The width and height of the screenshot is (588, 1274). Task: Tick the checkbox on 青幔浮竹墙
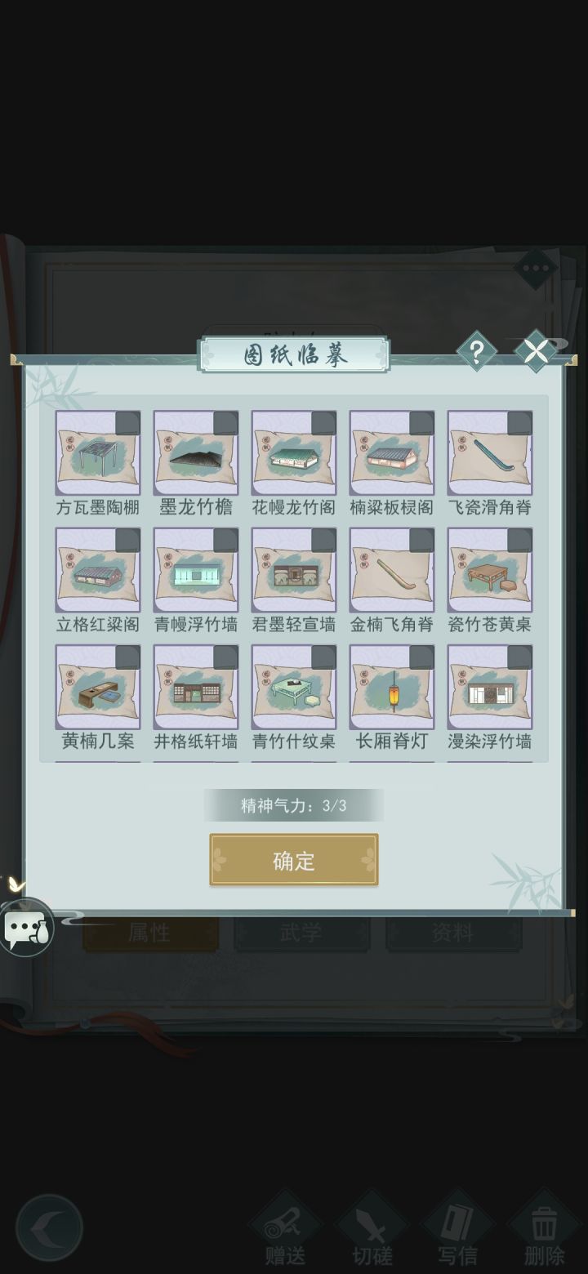(225, 540)
